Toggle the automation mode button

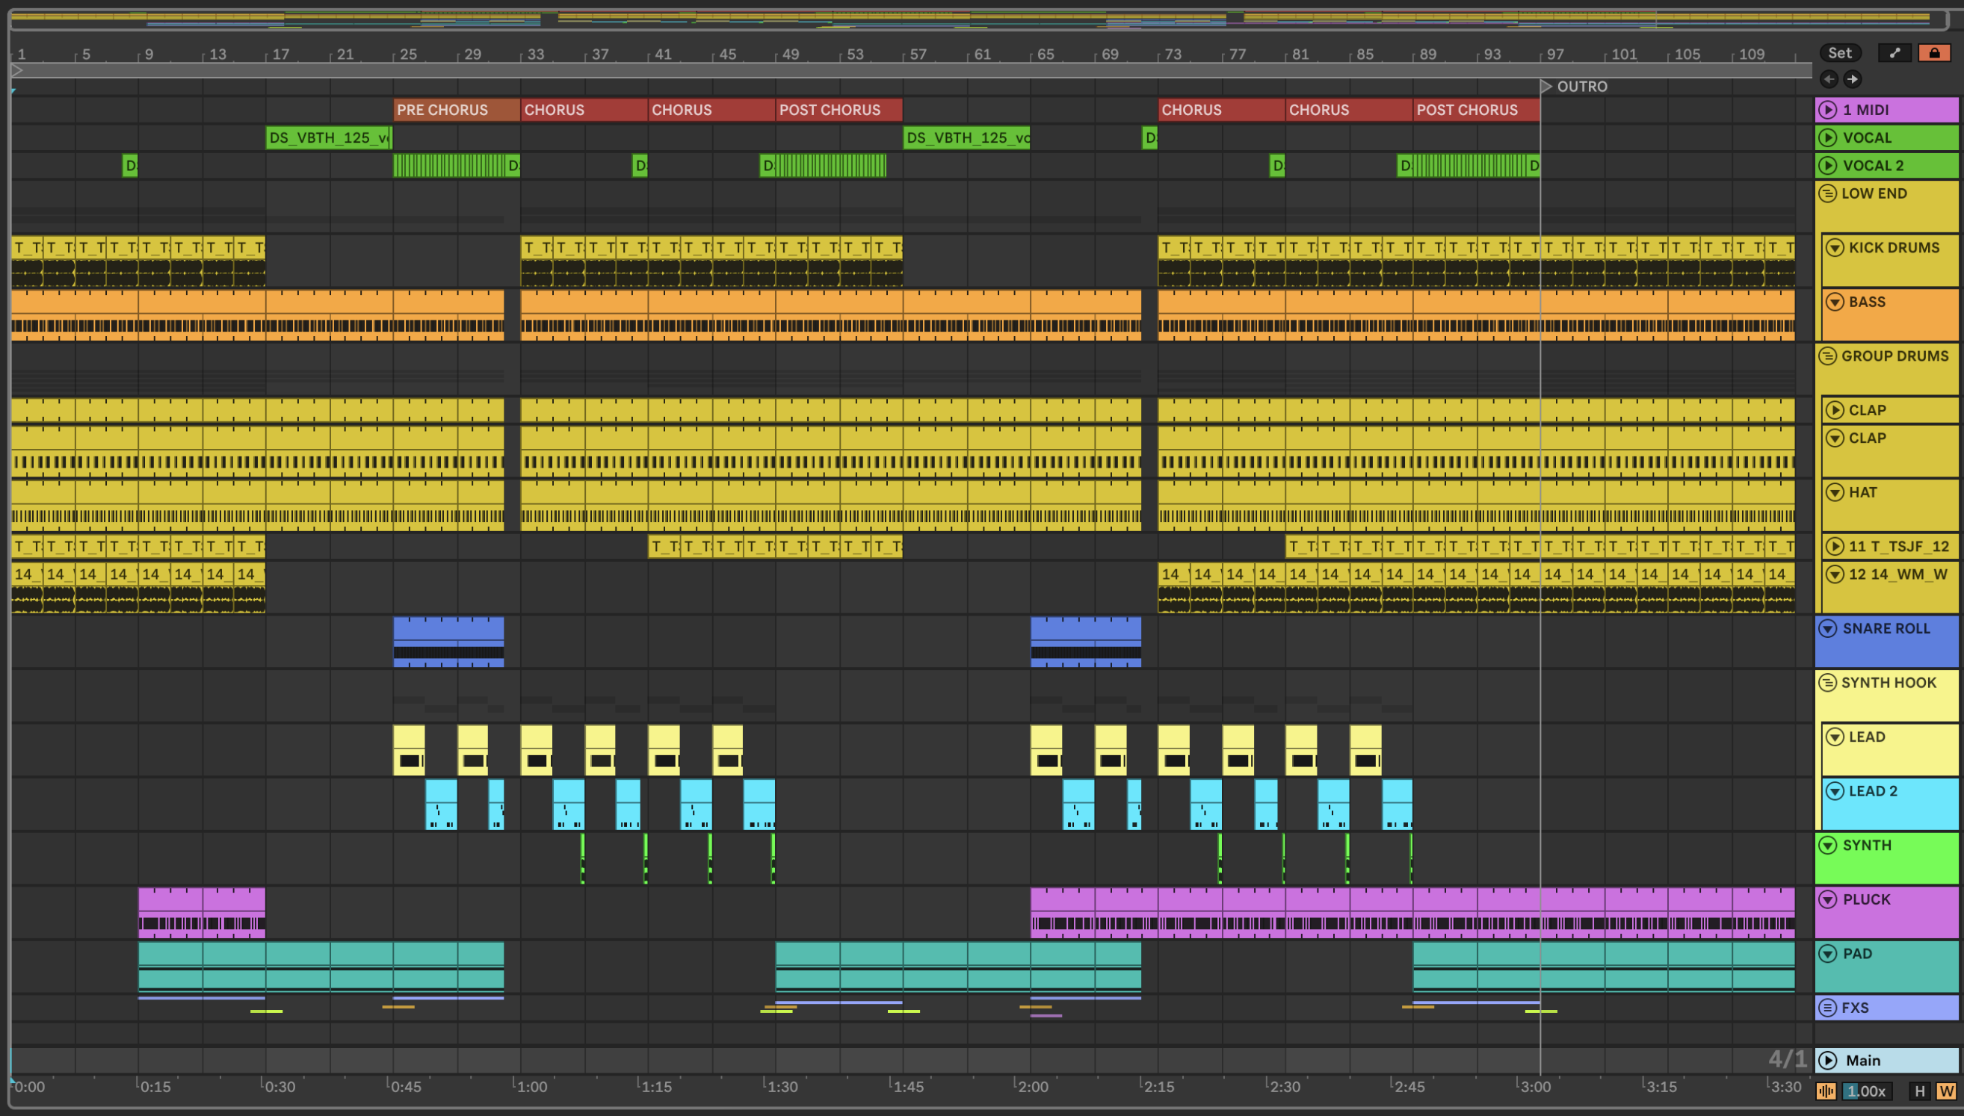coord(1894,53)
